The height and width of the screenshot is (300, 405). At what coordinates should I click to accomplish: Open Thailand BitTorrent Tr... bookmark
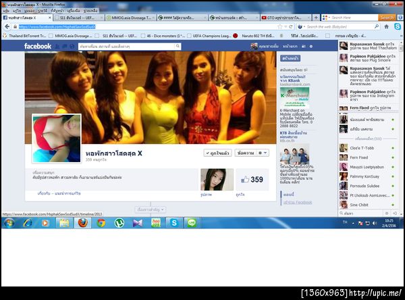pos(24,36)
